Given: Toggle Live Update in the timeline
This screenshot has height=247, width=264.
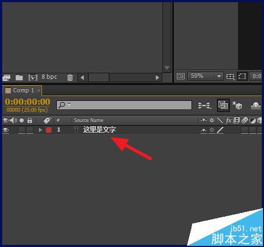Looking at the screenshot, I should [223, 105].
